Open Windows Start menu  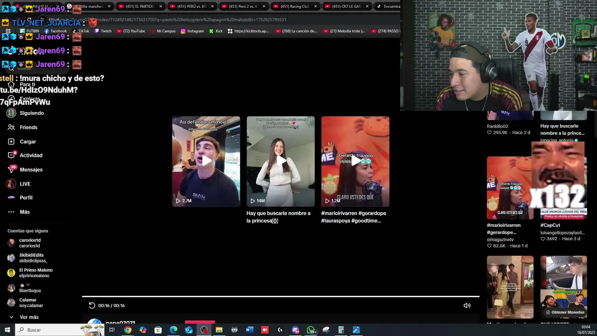(7, 330)
